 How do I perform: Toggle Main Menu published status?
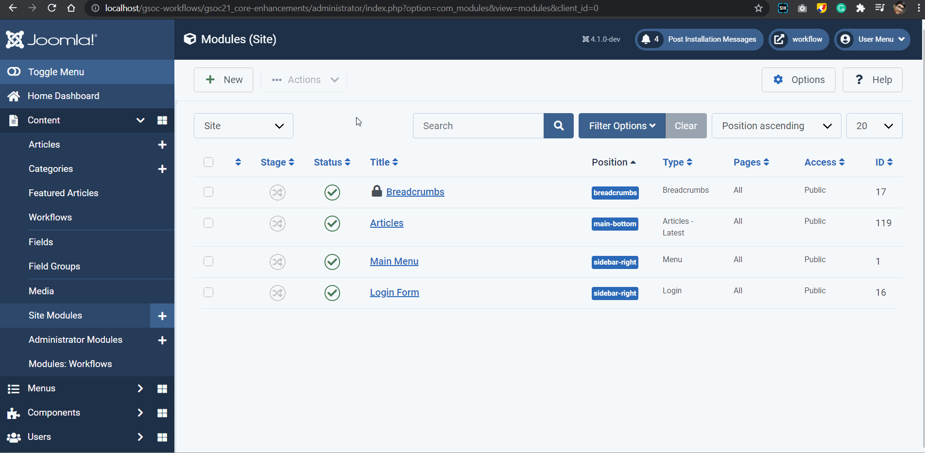coord(332,262)
